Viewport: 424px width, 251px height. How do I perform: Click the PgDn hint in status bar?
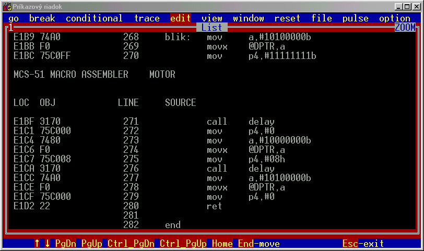coord(65,244)
